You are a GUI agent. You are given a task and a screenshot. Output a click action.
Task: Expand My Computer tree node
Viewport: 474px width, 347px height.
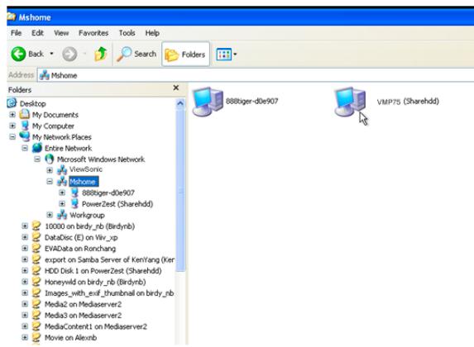(12, 126)
